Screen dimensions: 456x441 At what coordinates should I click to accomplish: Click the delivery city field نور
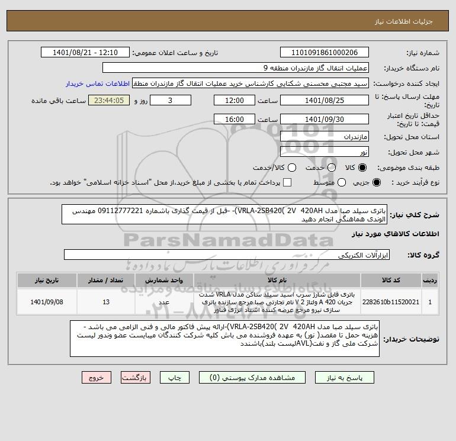tap(325, 152)
